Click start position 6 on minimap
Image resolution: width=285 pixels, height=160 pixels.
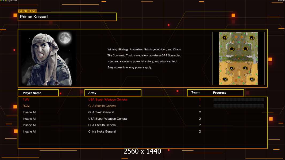252,79
